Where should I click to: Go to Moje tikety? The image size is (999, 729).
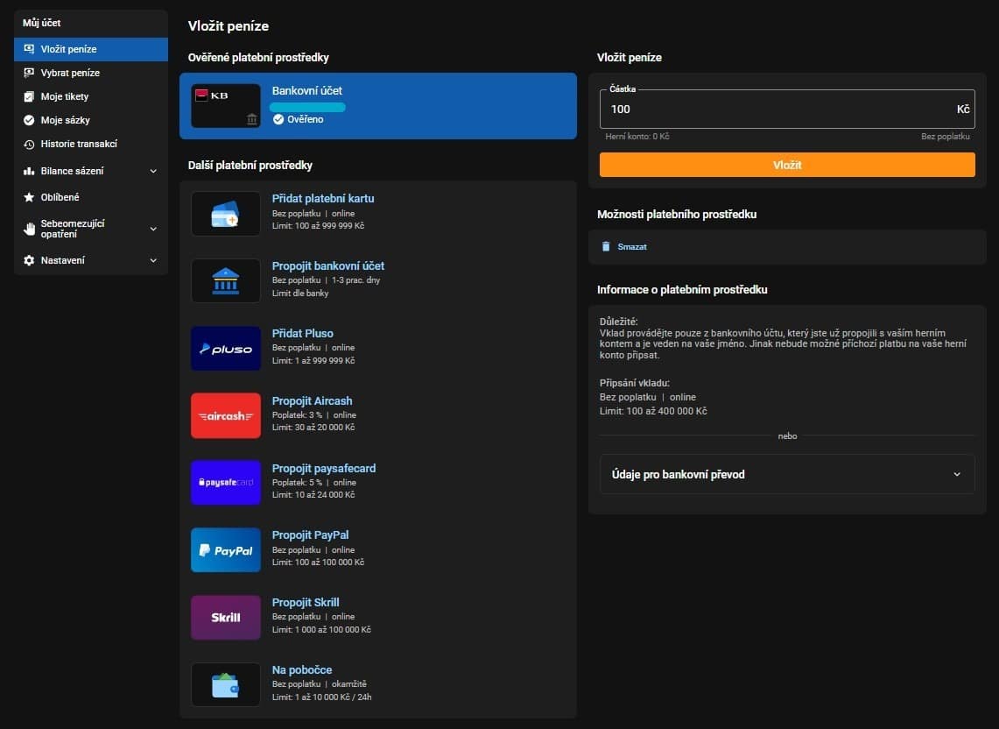91,96
